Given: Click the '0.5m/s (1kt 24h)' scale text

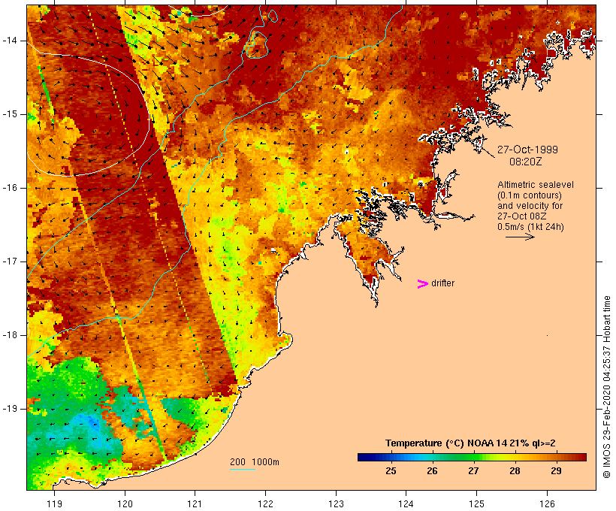Looking at the screenshot, I should [x=530, y=227].
